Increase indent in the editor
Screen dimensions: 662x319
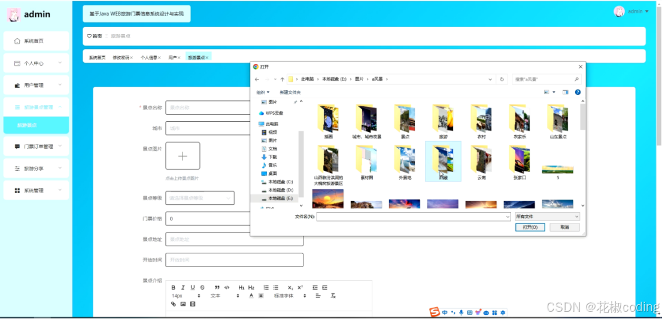(x=324, y=287)
